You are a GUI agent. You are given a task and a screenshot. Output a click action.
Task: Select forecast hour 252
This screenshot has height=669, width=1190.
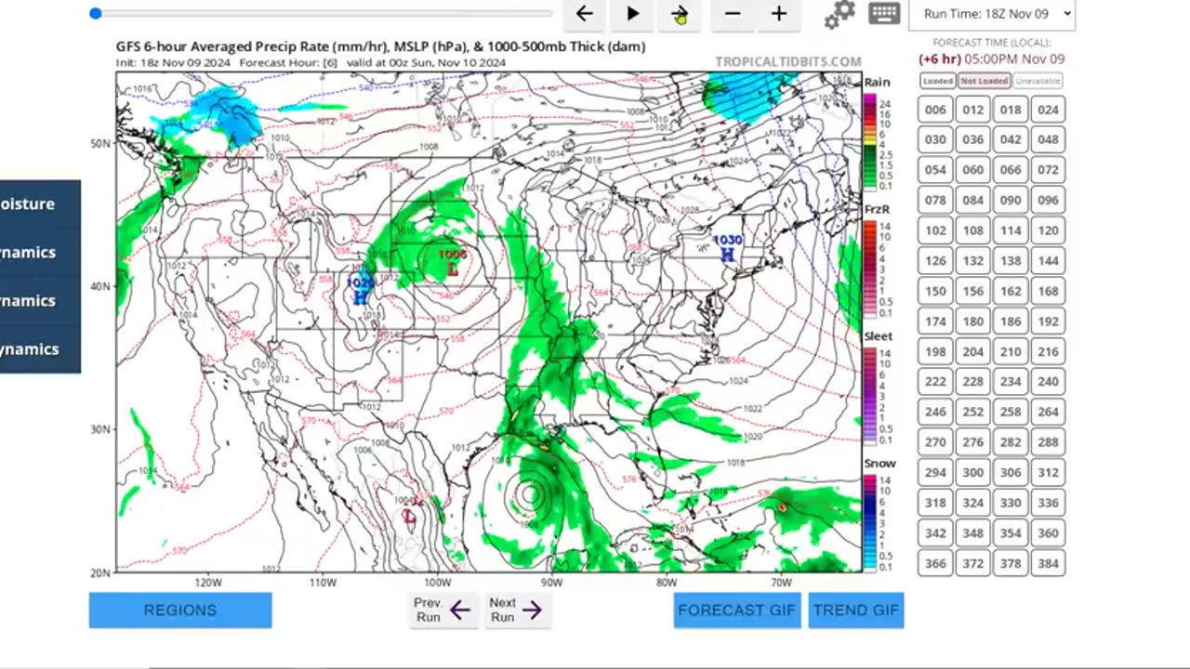tap(973, 412)
